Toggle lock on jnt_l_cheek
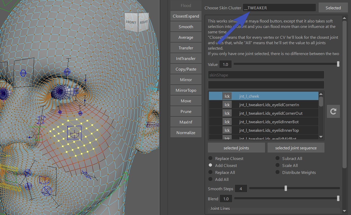Viewport: 351px width, 215px height. pyautogui.click(x=227, y=96)
